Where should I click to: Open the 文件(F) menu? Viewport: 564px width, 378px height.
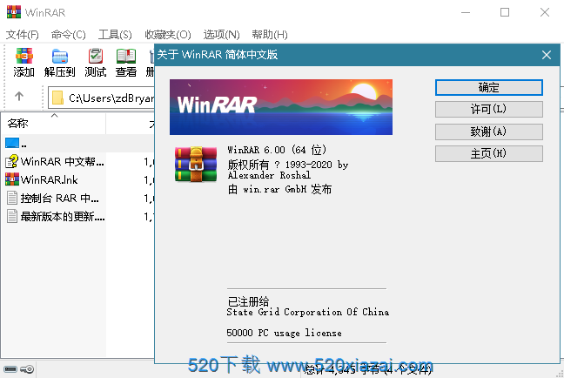pos(23,35)
